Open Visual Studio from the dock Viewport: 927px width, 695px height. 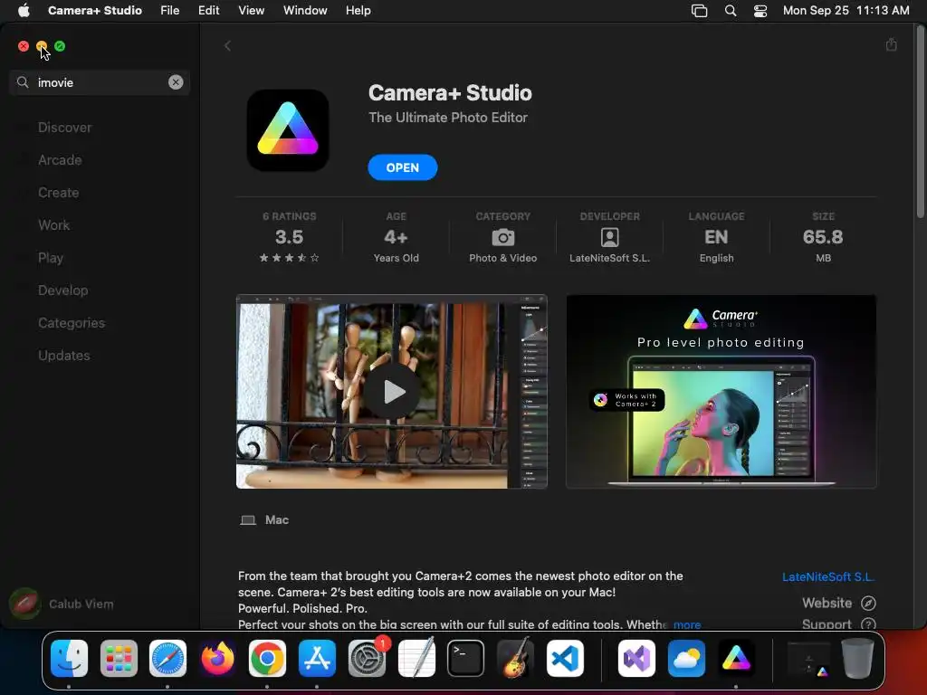[x=636, y=658]
